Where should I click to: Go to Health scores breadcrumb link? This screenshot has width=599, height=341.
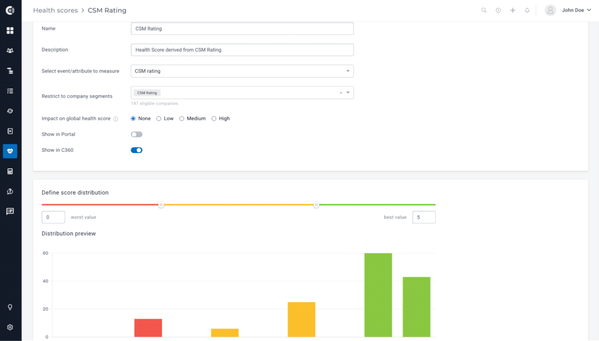pyautogui.click(x=56, y=10)
